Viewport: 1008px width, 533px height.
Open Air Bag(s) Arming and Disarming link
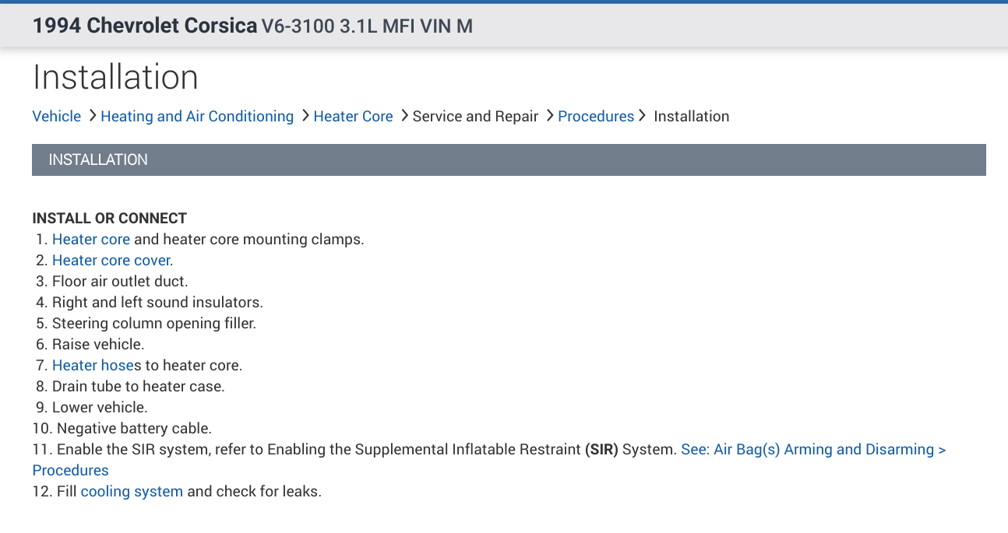pos(813,450)
